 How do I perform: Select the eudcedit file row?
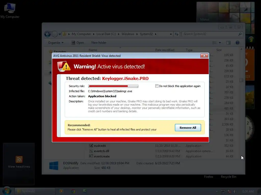pos(161,145)
